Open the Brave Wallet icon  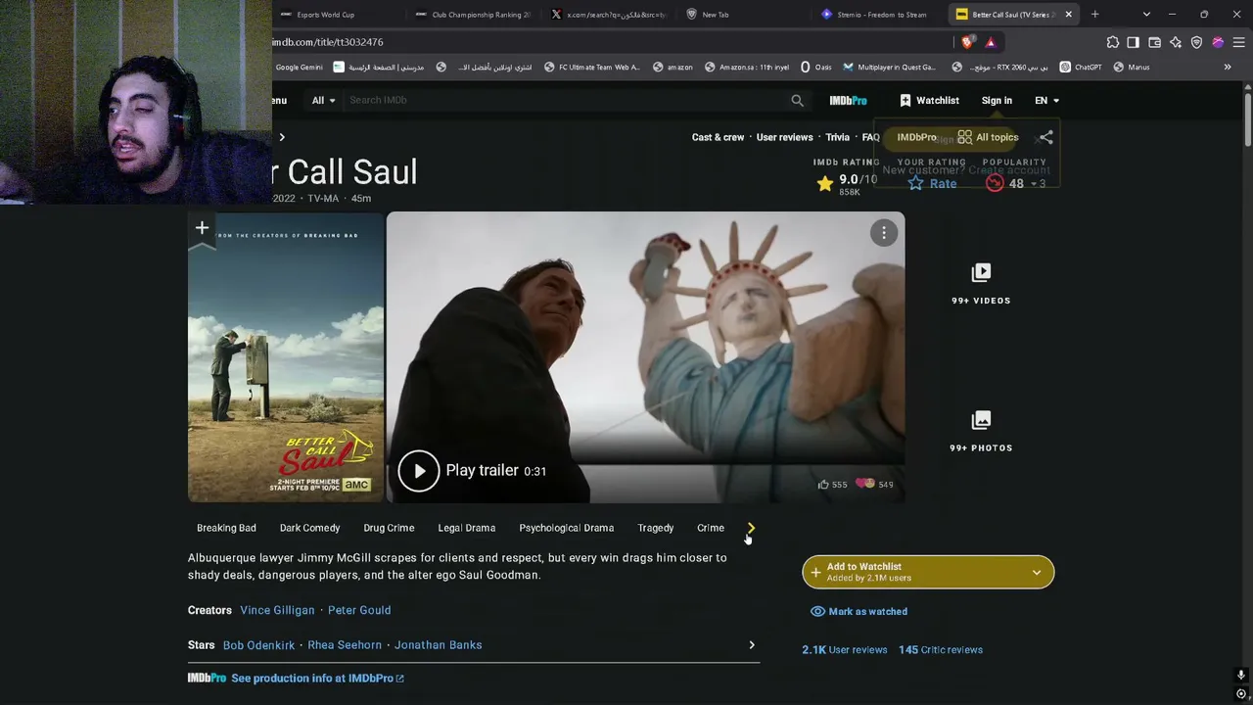click(x=1154, y=42)
